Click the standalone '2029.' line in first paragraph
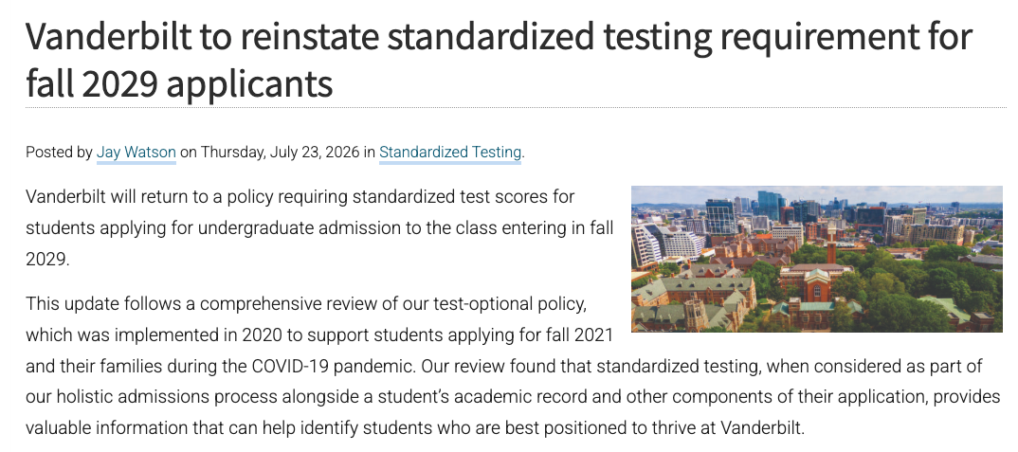 pos(47,259)
